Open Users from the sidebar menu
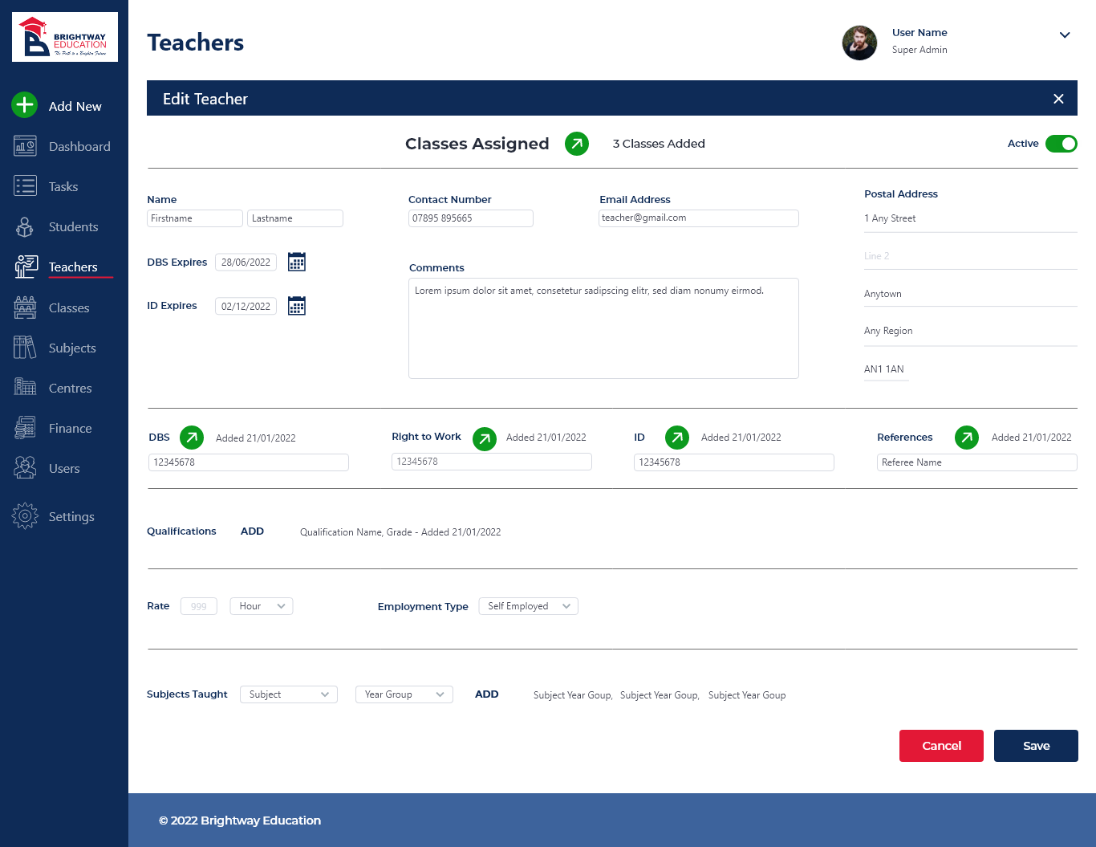 coord(64,468)
